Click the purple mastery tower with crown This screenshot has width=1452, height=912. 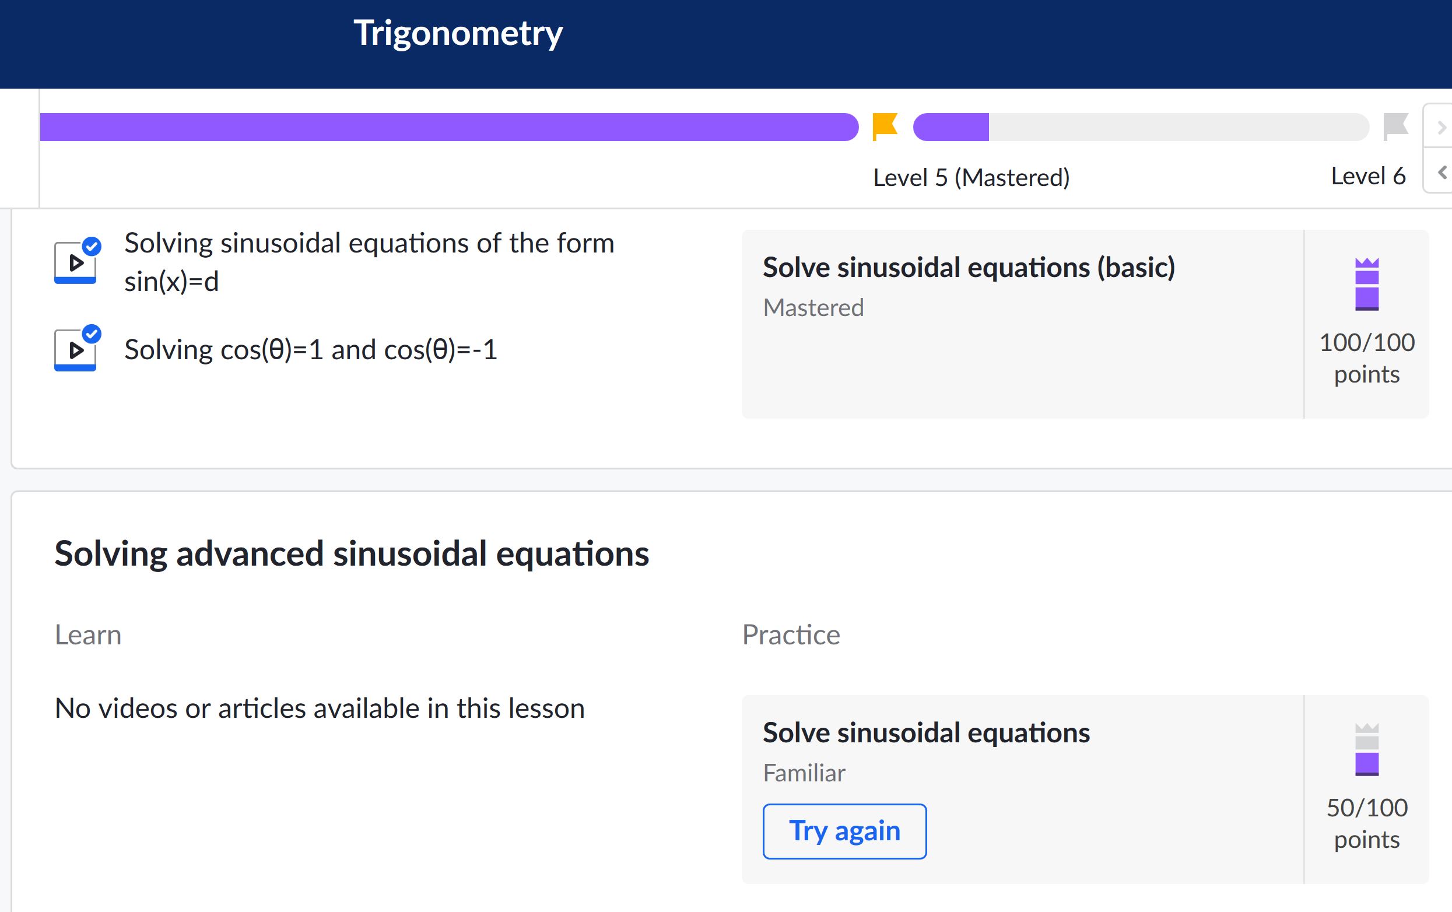[1367, 284]
